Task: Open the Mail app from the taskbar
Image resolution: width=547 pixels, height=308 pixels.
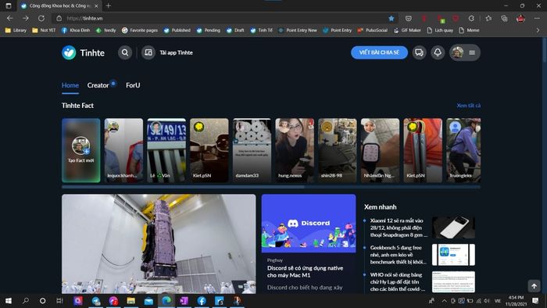Action: coord(148,301)
